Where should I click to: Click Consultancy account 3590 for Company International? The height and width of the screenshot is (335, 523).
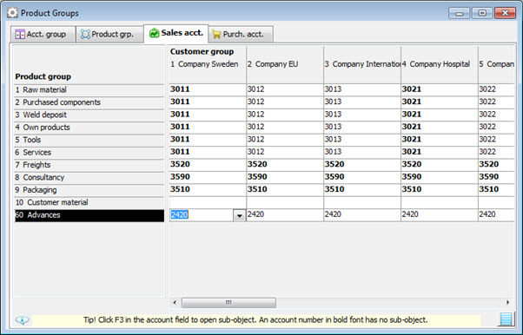point(362,177)
